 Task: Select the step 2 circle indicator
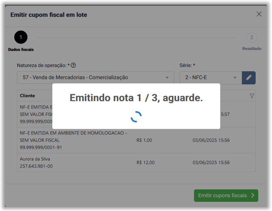(x=252, y=37)
